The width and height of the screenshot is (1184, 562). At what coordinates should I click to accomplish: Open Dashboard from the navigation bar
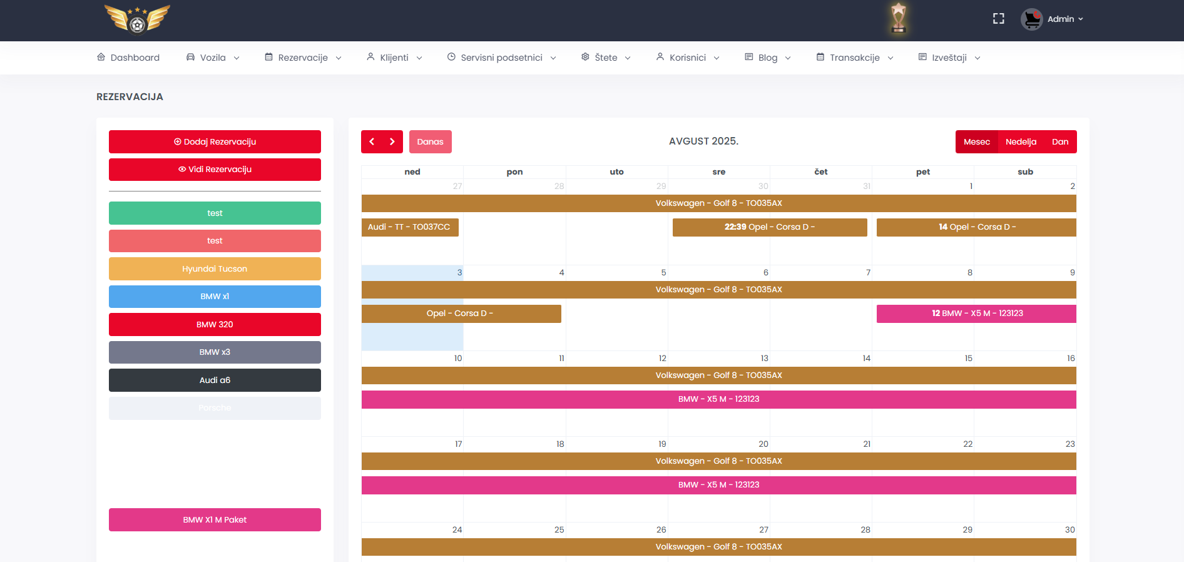click(128, 58)
